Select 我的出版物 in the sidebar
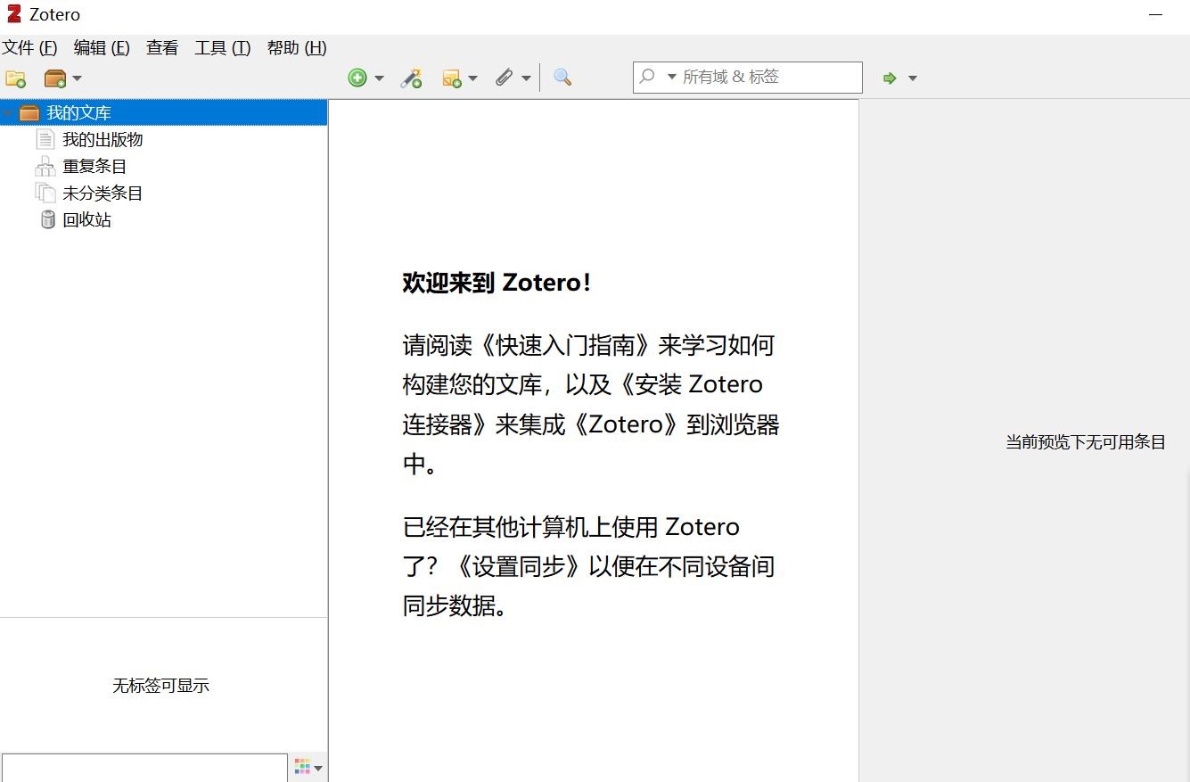Screen dimensions: 1190x782 [103, 140]
